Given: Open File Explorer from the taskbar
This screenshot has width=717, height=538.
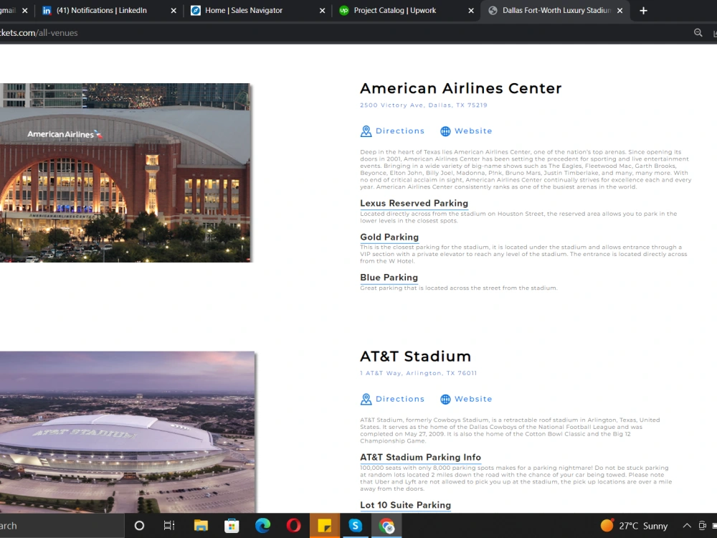Looking at the screenshot, I should [200, 526].
